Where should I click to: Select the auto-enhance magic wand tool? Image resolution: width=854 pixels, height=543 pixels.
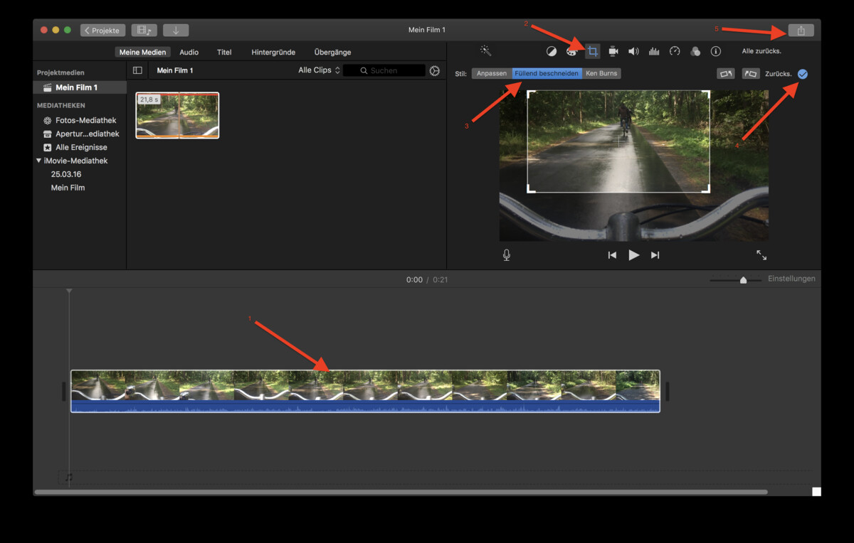486,50
